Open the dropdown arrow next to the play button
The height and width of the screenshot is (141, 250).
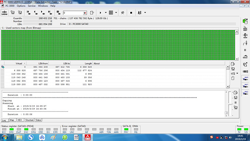coord(106,13)
